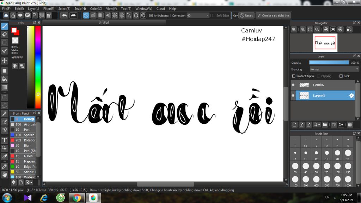Click the hue color bar

[38, 67]
